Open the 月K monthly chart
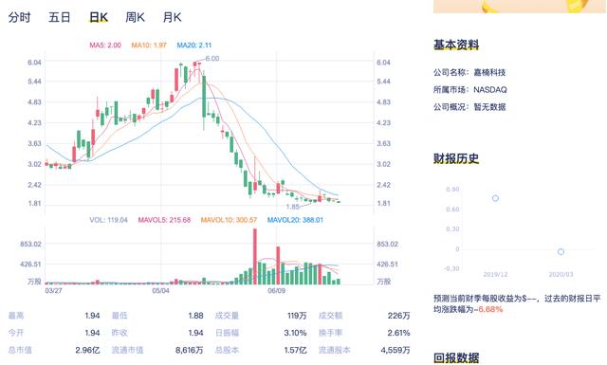This screenshot has height=365, width=607. (x=172, y=17)
